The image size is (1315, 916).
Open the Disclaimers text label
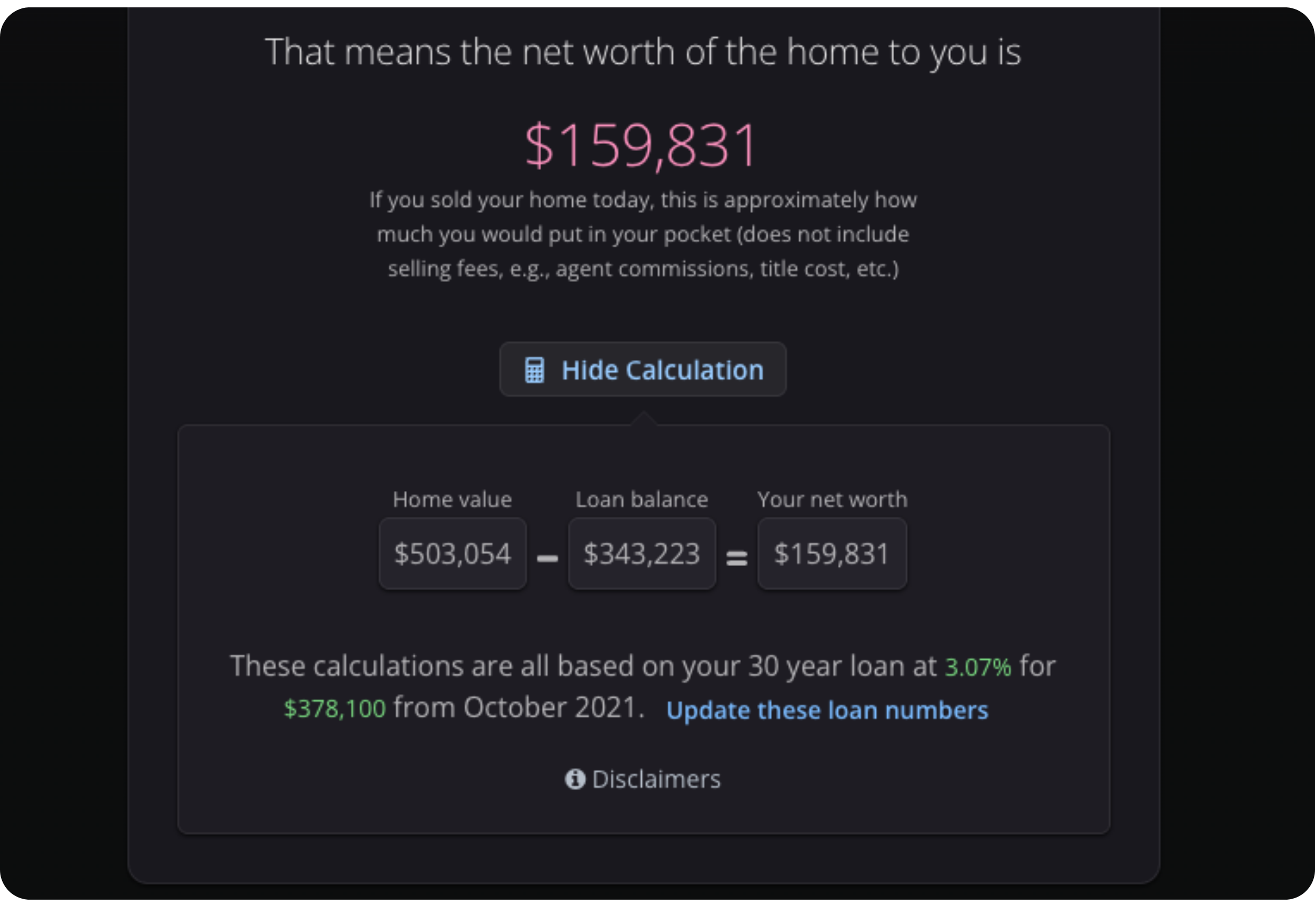click(x=656, y=779)
